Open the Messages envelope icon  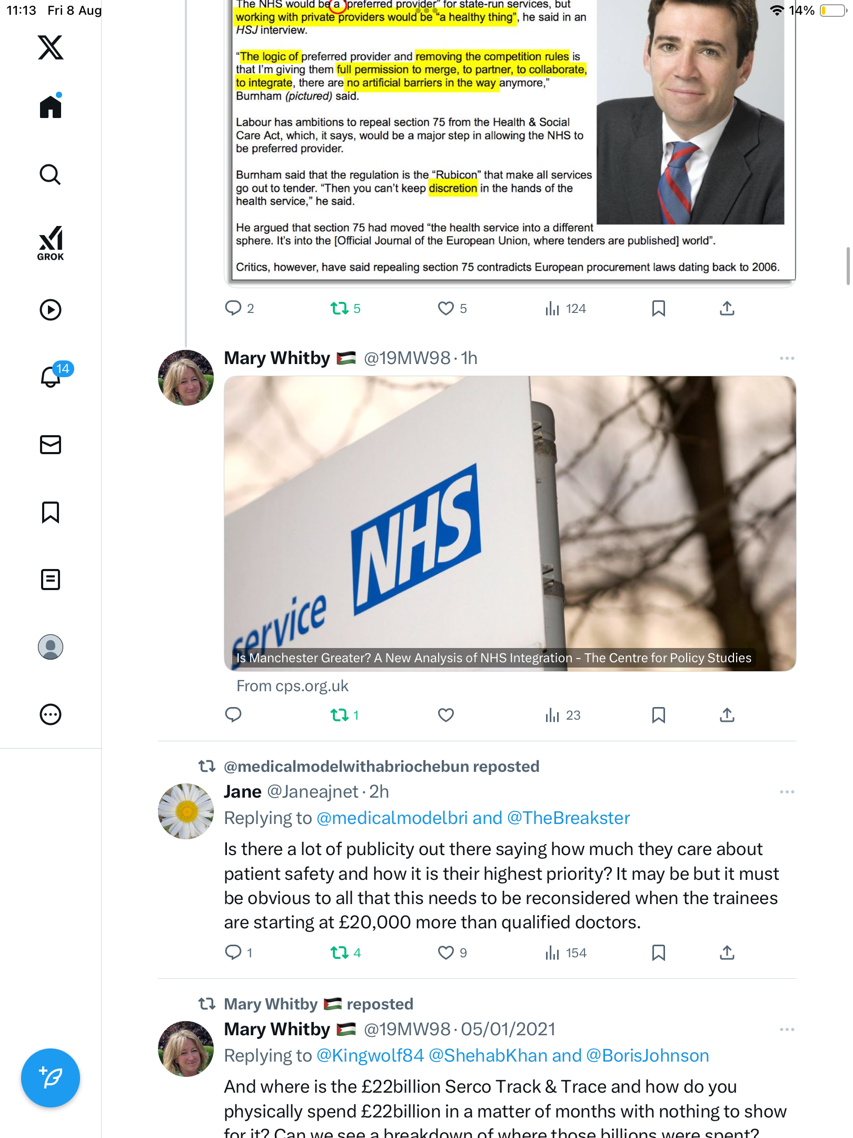pos(51,445)
